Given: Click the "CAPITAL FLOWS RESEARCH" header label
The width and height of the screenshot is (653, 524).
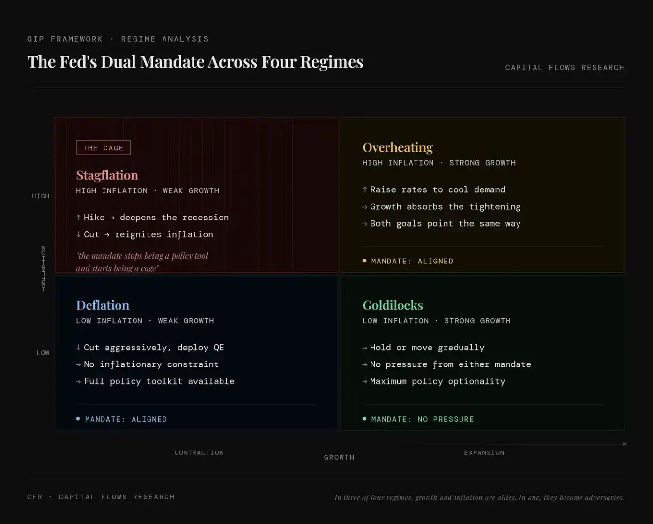Looking at the screenshot, I should (x=564, y=68).
